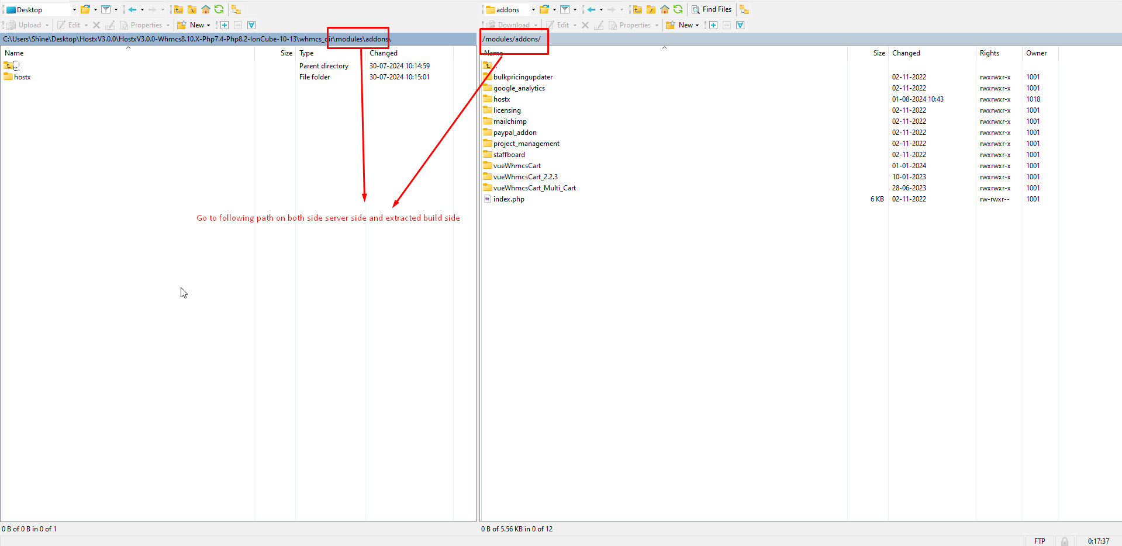Navigate back in the remote panel
The width and height of the screenshot is (1122, 546).
coord(591,9)
